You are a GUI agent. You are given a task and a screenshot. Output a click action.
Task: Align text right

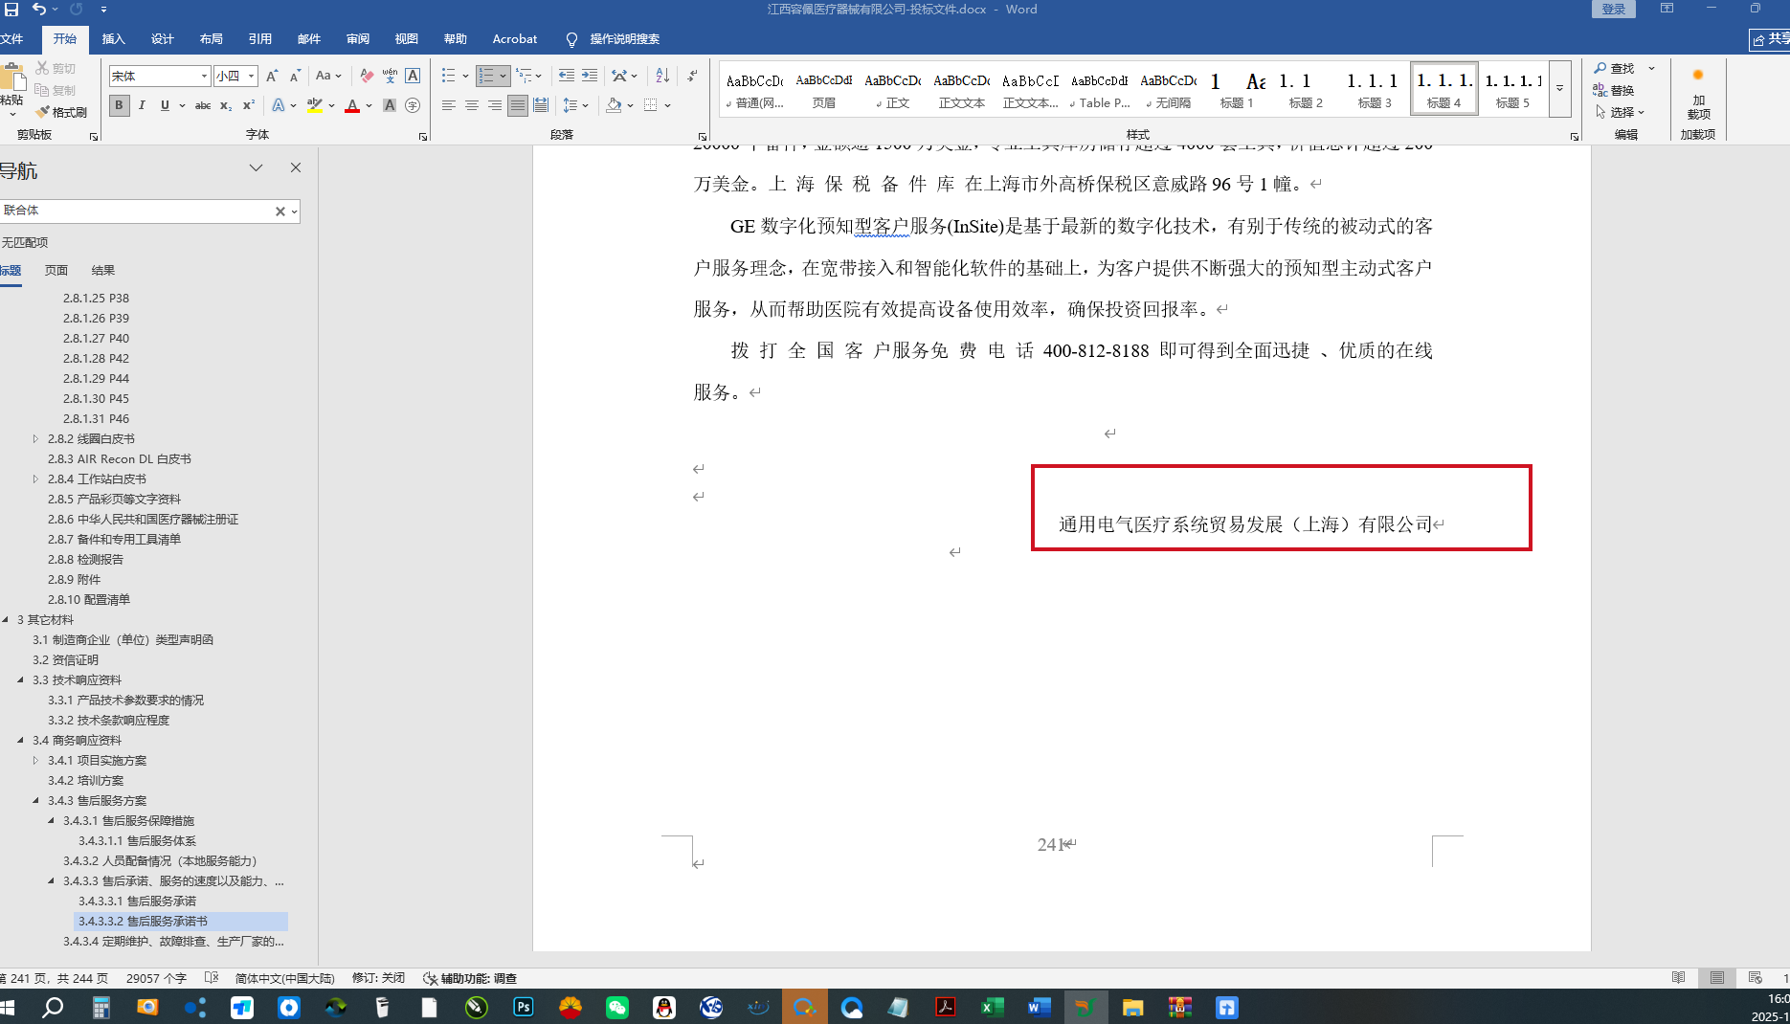click(494, 105)
